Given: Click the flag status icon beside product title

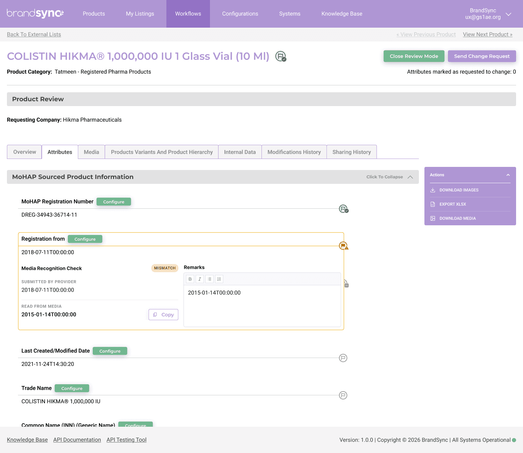Looking at the screenshot, I should click(281, 56).
